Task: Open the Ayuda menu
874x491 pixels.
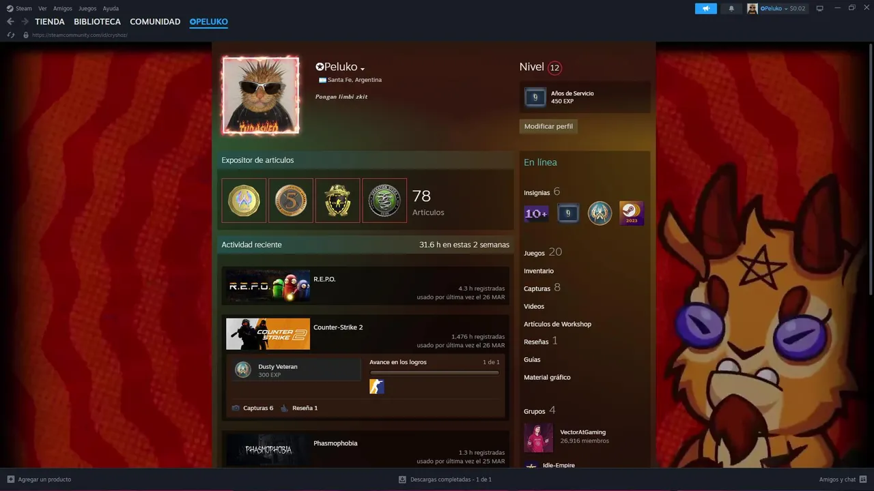Action: (x=111, y=8)
